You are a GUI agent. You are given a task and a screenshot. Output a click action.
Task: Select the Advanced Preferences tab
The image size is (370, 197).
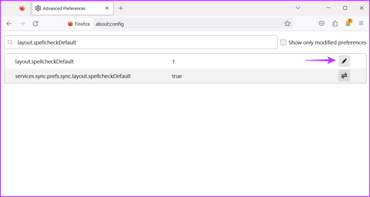(72, 8)
